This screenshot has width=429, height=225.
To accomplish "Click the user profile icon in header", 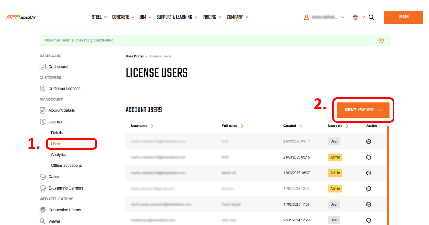I will point(306,17).
